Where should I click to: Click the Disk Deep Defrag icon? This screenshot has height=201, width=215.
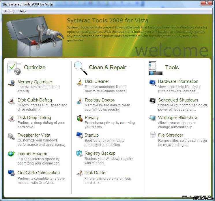click(11, 118)
